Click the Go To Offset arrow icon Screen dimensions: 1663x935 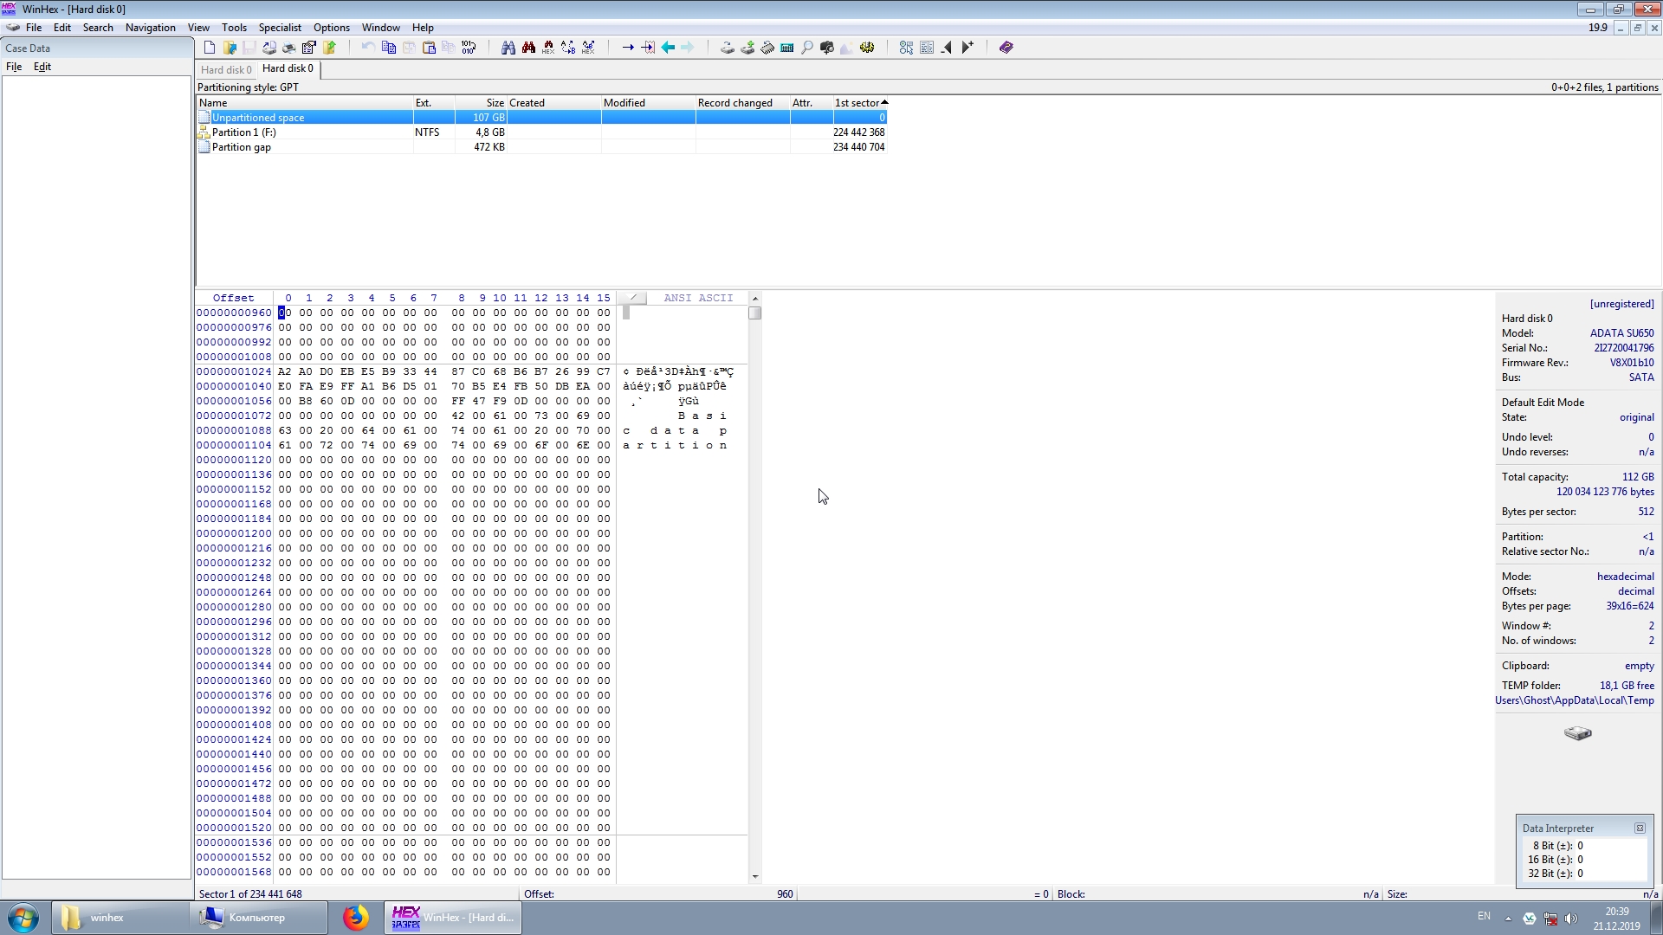628,48
